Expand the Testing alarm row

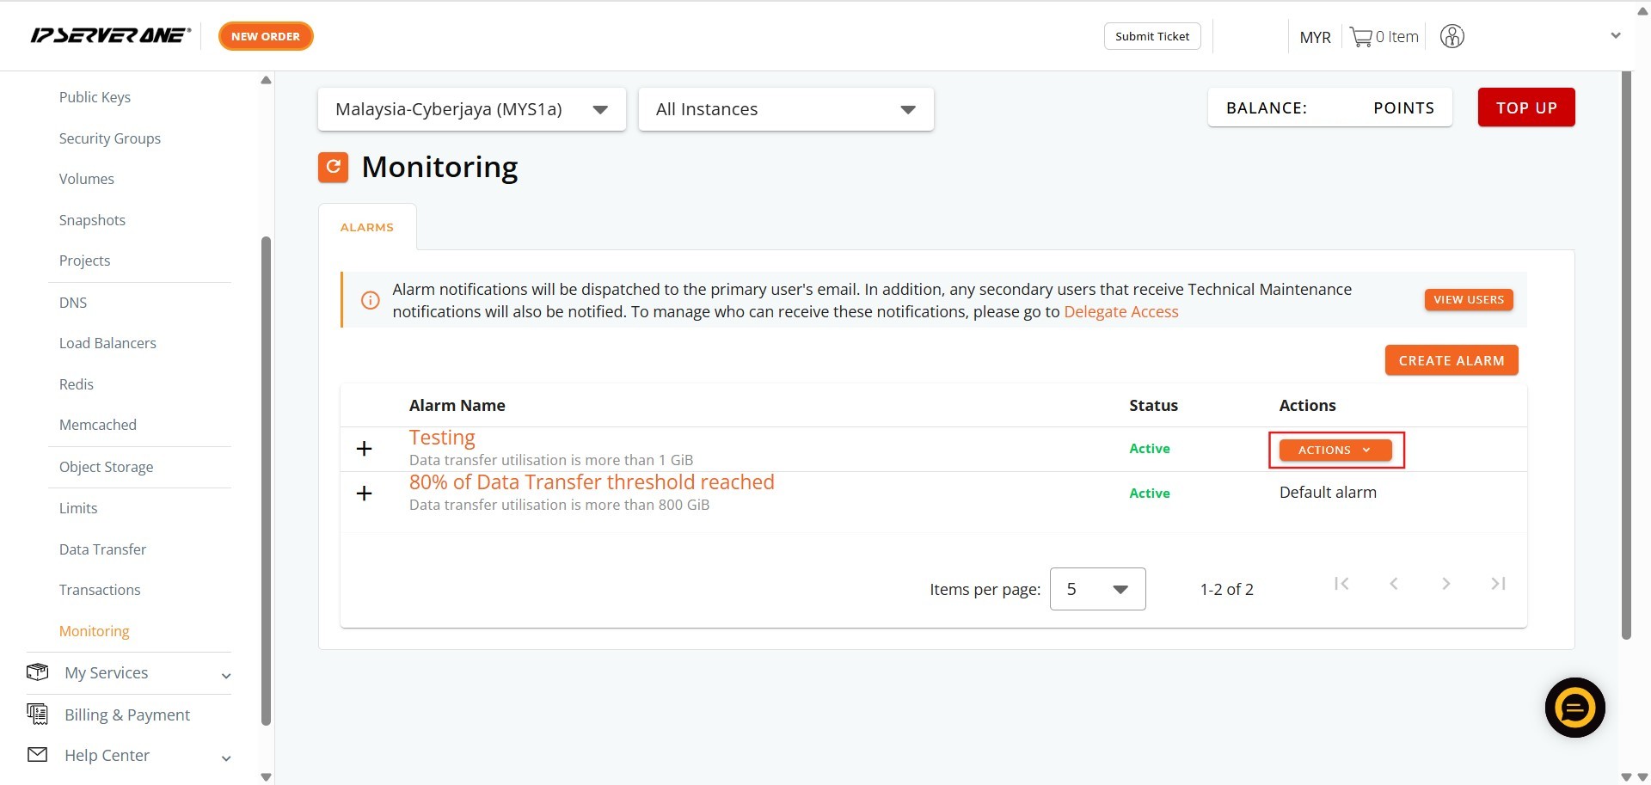click(x=365, y=449)
